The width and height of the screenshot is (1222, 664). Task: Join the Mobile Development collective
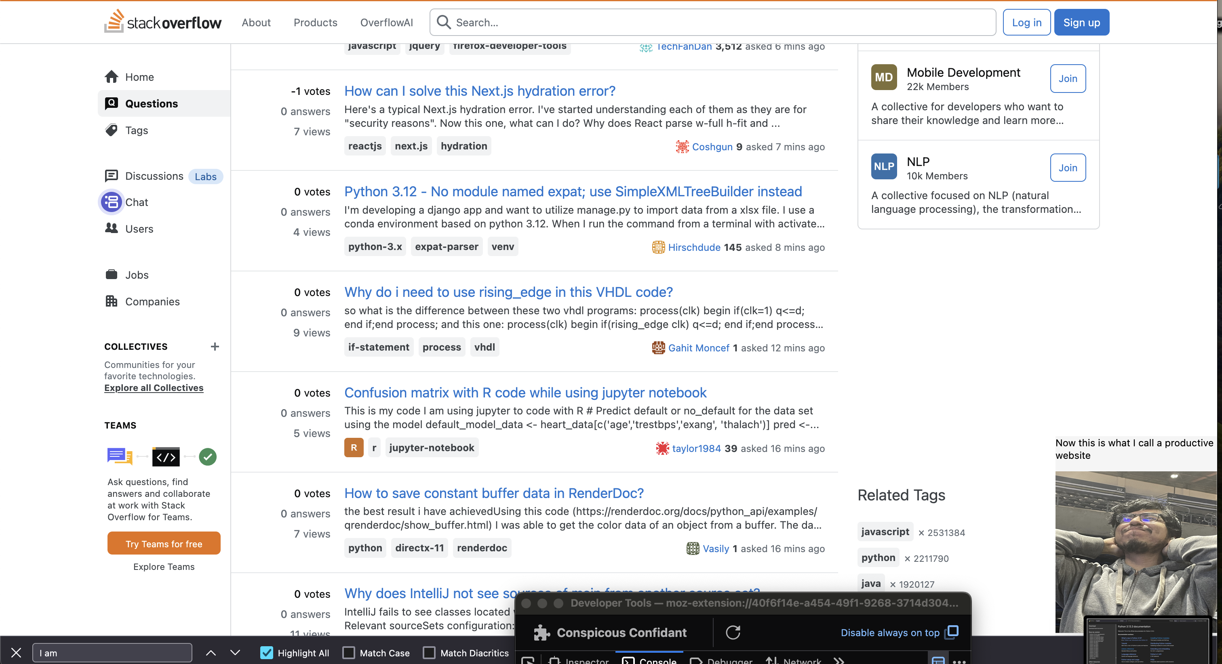click(1067, 78)
